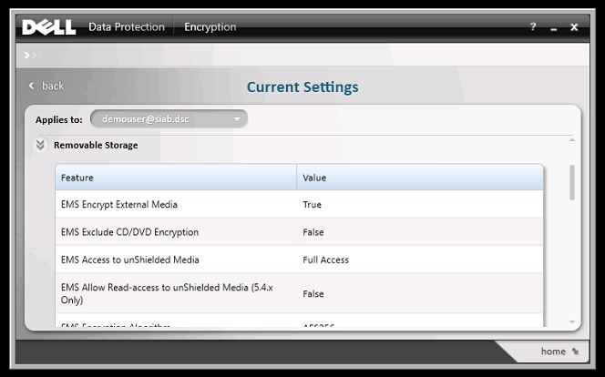Select the EMS Exclude CD/DVD Encryption row
Viewport: 605px width, 377px height.
click(300, 232)
